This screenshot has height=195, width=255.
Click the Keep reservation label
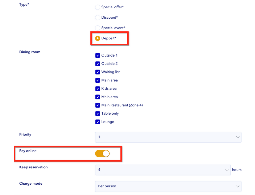(33, 167)
